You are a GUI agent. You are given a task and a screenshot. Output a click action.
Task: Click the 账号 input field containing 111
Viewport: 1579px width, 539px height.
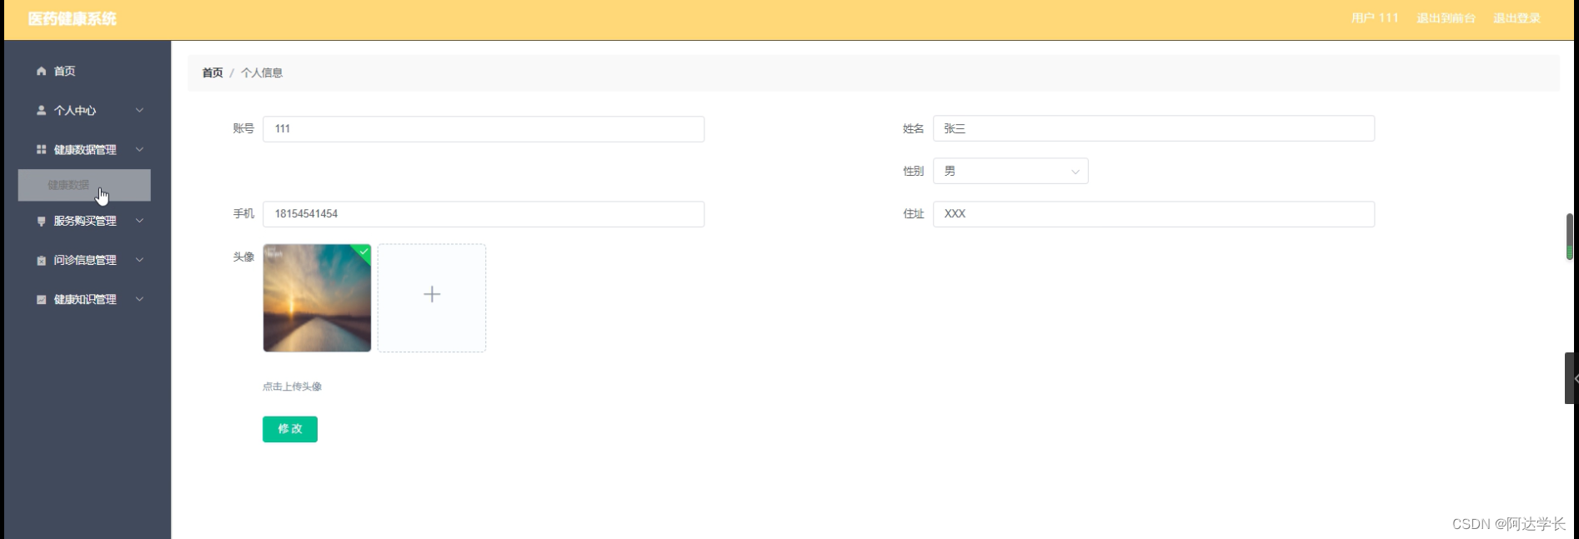[x=484, y=129]
